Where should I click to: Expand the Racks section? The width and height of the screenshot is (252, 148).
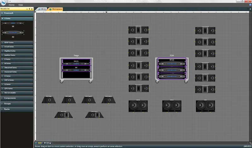click(17, 109)
